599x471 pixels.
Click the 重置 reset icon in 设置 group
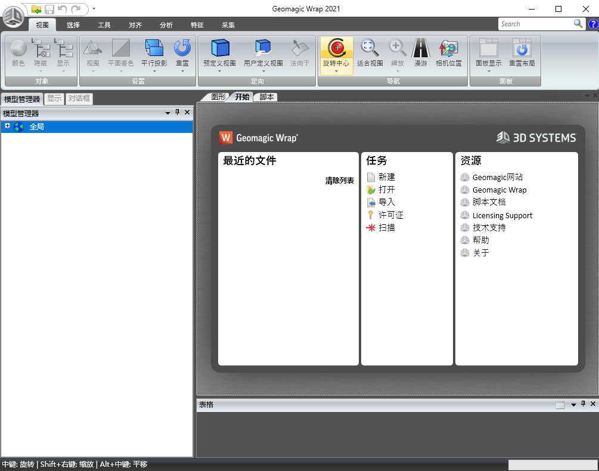point(182,48)
